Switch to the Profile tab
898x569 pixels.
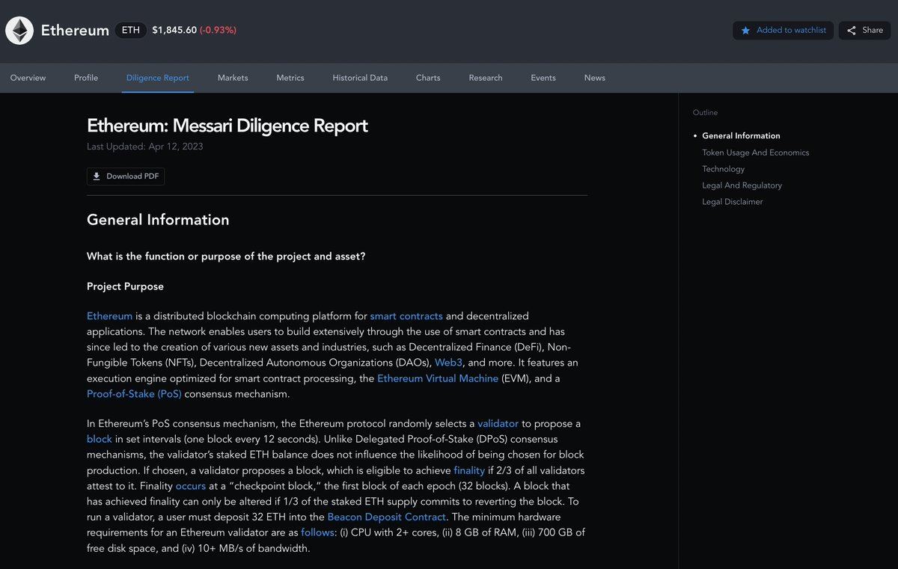(86, 78)
